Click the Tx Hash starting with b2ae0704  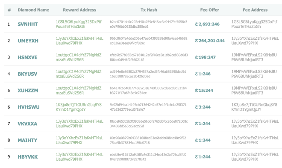click(x=149, y=24)
